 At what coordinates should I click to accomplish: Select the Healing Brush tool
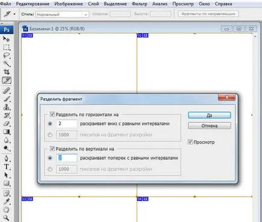[x=7, y=91]
